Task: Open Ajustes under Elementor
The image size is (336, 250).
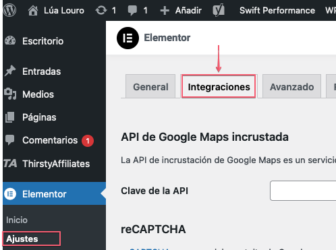Action: 22,239
